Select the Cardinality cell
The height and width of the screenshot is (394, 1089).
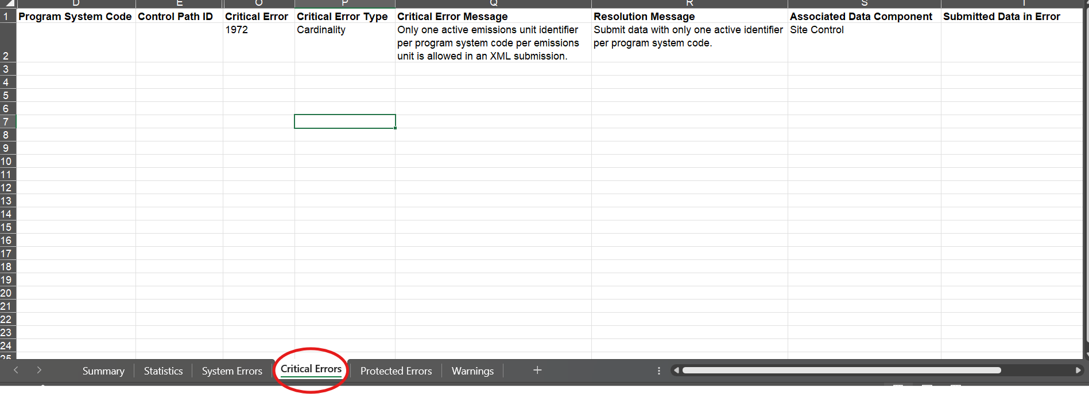click(345, 43)
